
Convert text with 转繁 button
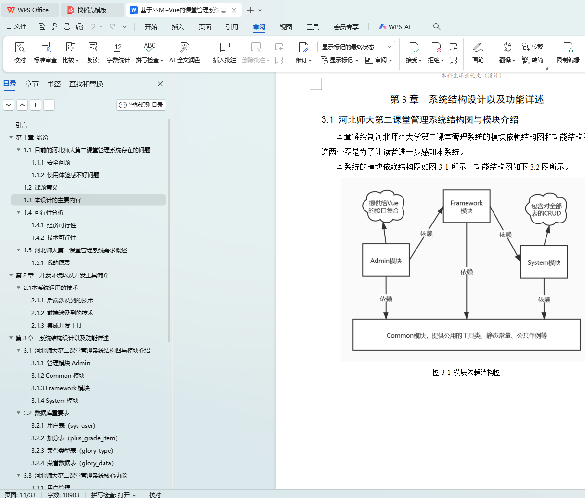click(x=533, y=47)
